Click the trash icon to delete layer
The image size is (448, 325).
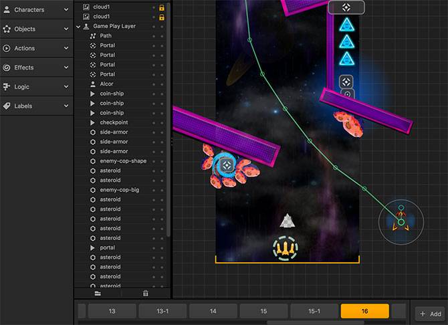click(x=146, y=293)
